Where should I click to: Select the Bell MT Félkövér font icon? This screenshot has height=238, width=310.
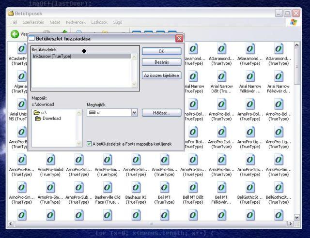click(221, 188)
